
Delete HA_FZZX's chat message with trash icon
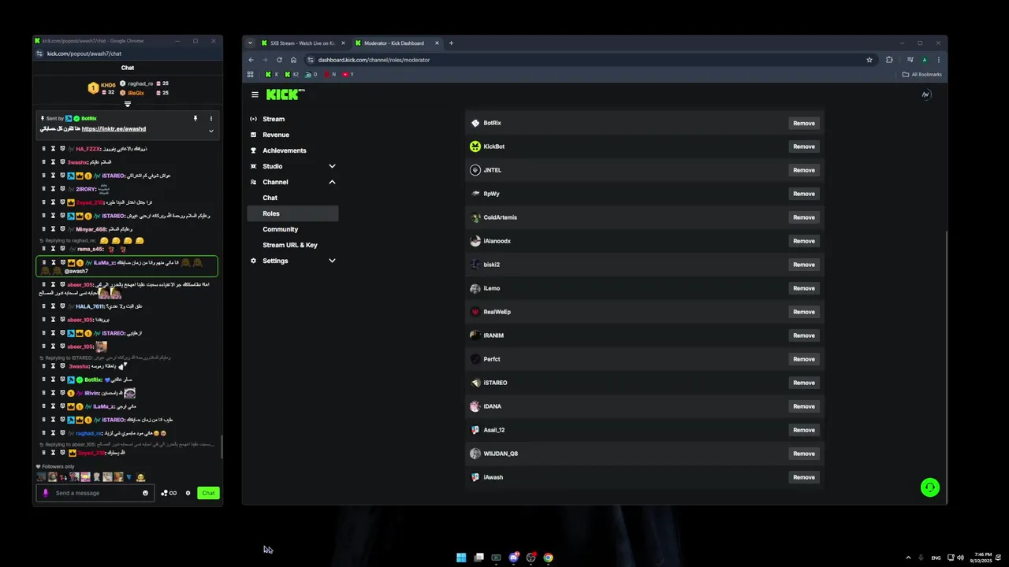[43, 149]
